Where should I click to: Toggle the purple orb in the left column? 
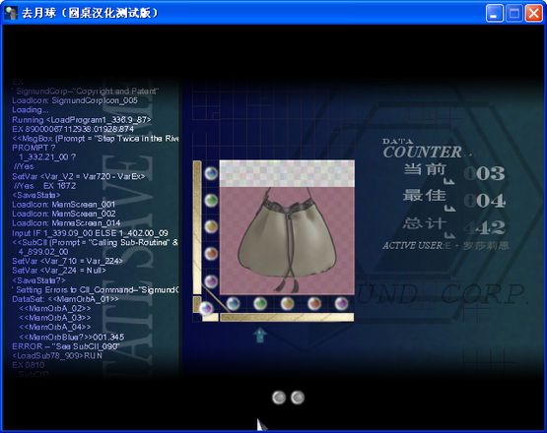[211, 281]
